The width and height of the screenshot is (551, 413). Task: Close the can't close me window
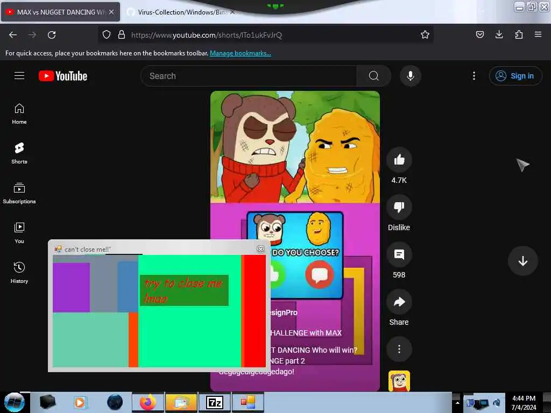(260, 249)
